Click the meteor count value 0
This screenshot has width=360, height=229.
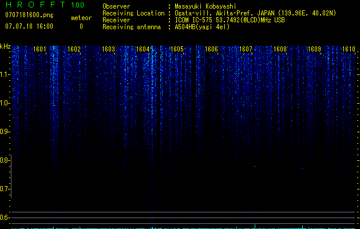(81, 26)
